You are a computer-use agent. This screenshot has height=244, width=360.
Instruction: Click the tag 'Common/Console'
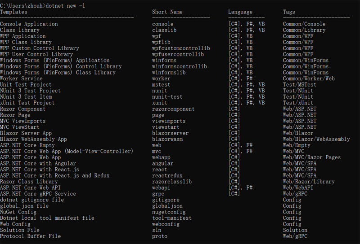tap(304, 24)
